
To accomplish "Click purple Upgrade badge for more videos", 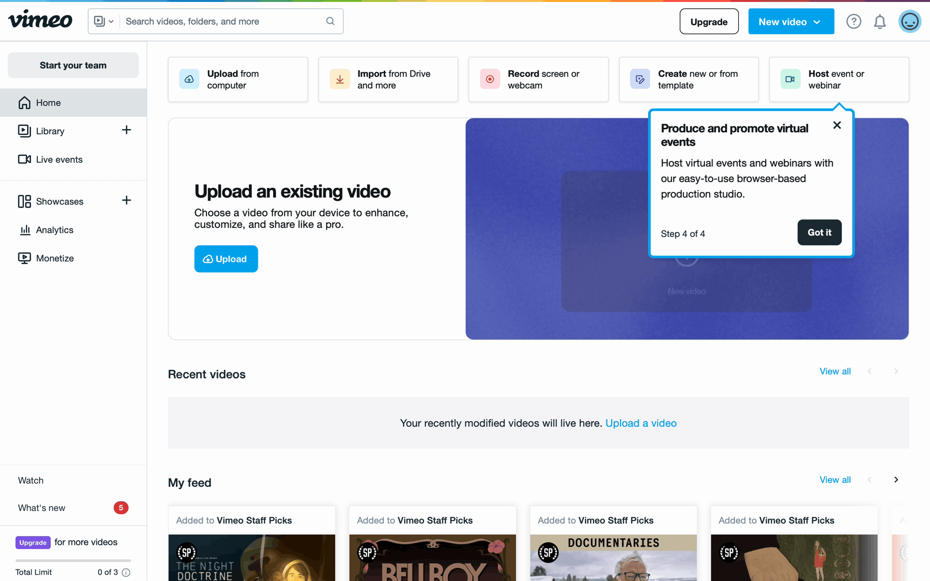I will [33, 542].
